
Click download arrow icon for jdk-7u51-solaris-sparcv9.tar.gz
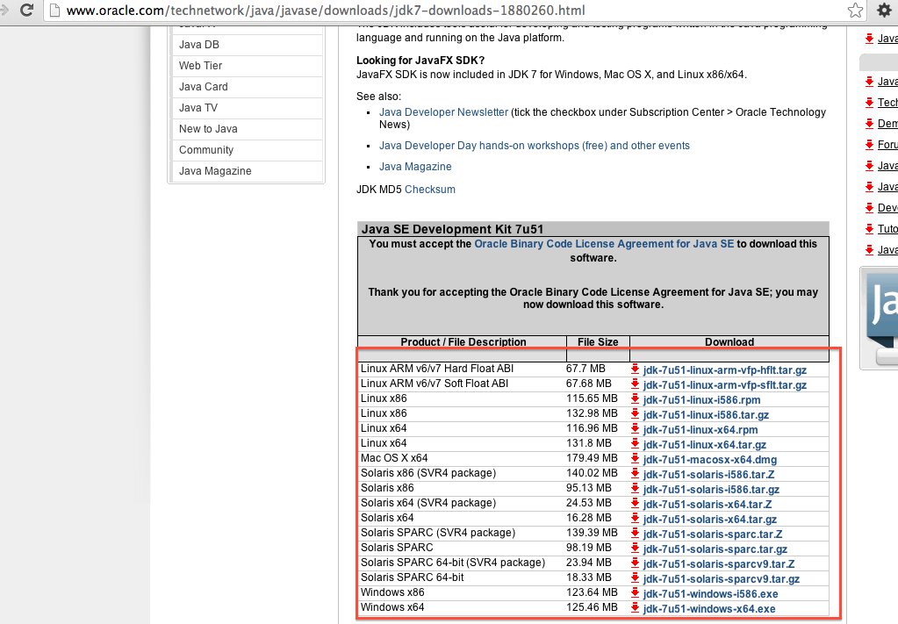pyautogui.click(x=636, y=577)
